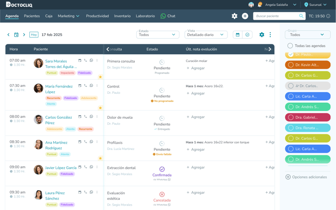Click the settings gear in top navigation bar

(234, 16)
